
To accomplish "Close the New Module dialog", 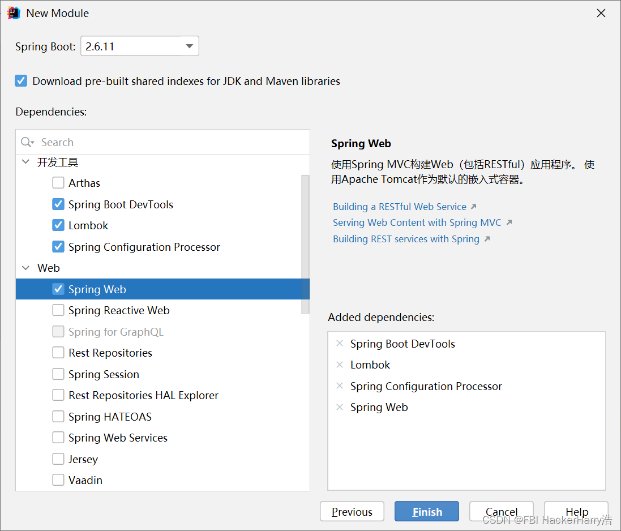I will pyautogui.click(x=601, y=13).
